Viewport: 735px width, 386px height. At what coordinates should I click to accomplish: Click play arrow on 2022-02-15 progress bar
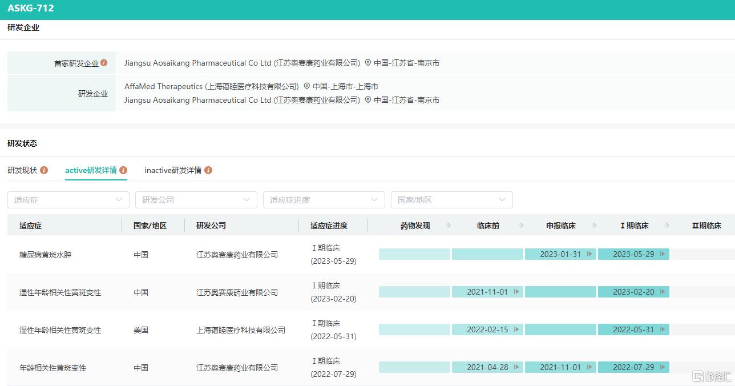click(516, 329)
